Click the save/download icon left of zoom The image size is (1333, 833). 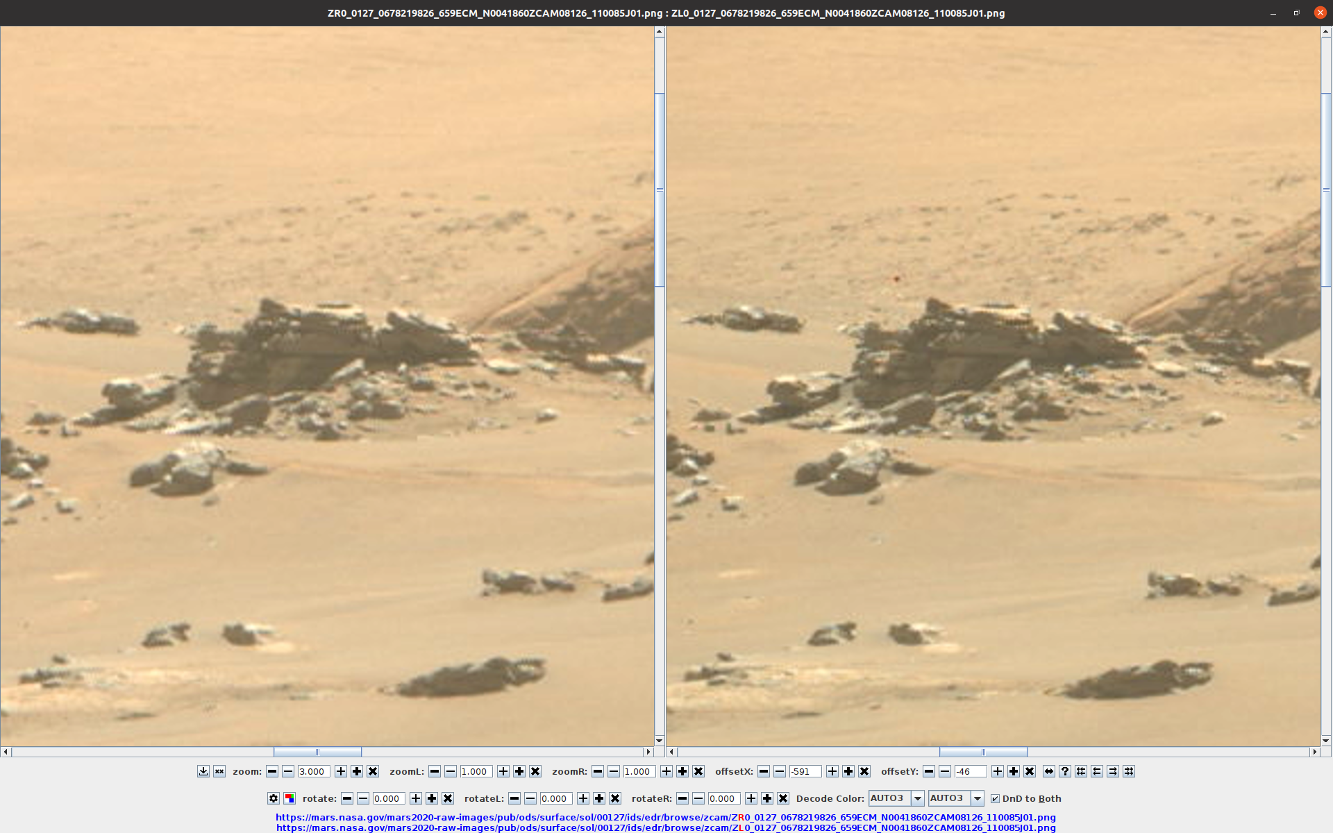pyautogui.click(x=203, y=771)
